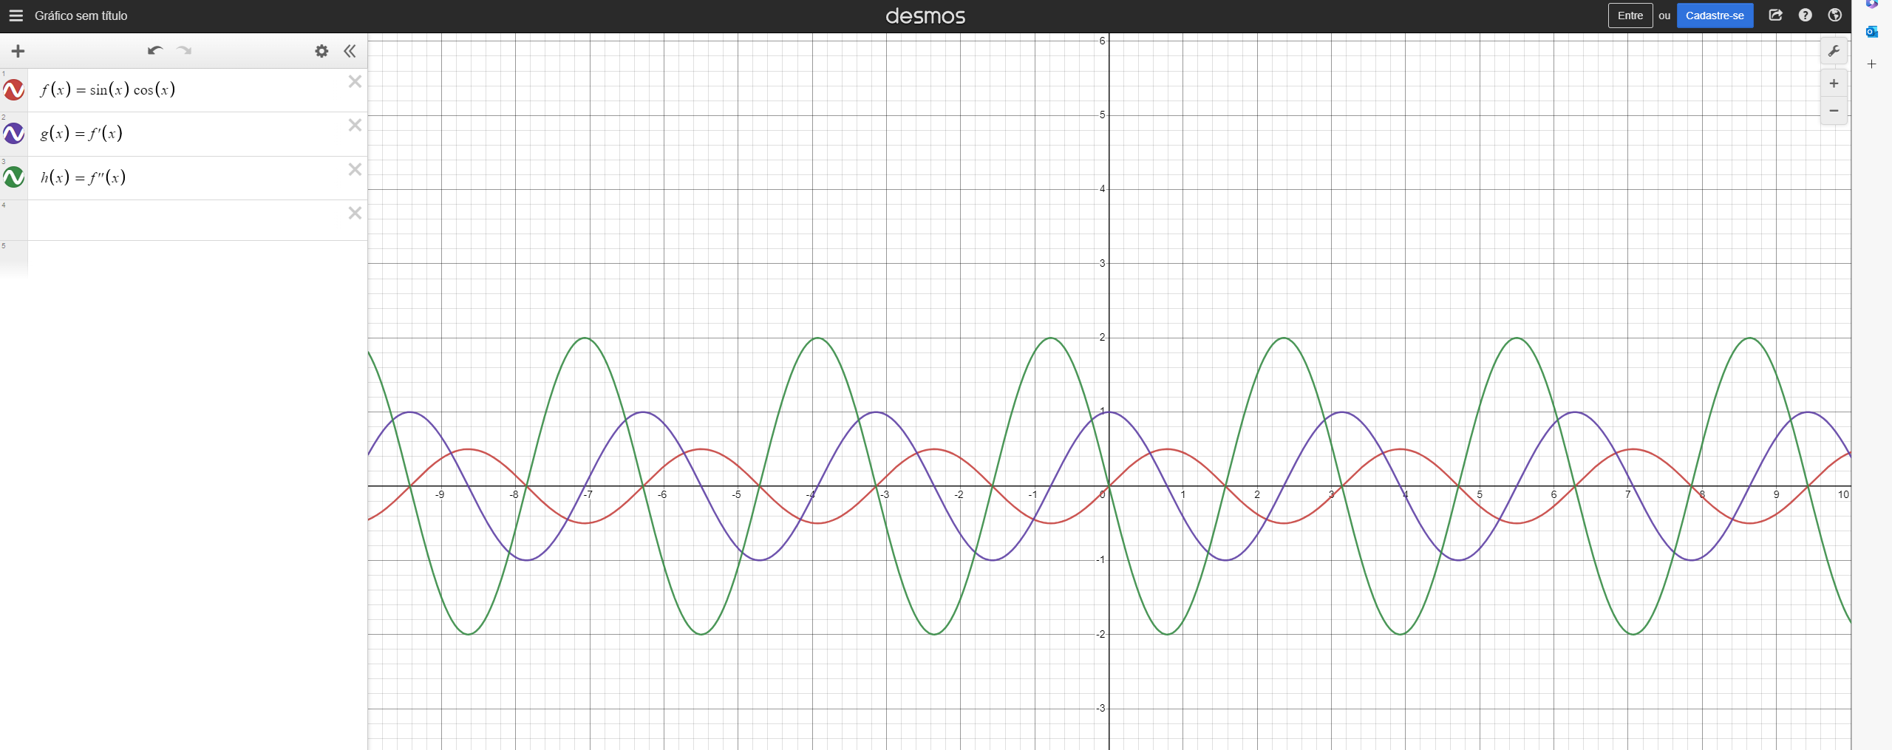Open the share graph icon

[x=1775, y=16]
